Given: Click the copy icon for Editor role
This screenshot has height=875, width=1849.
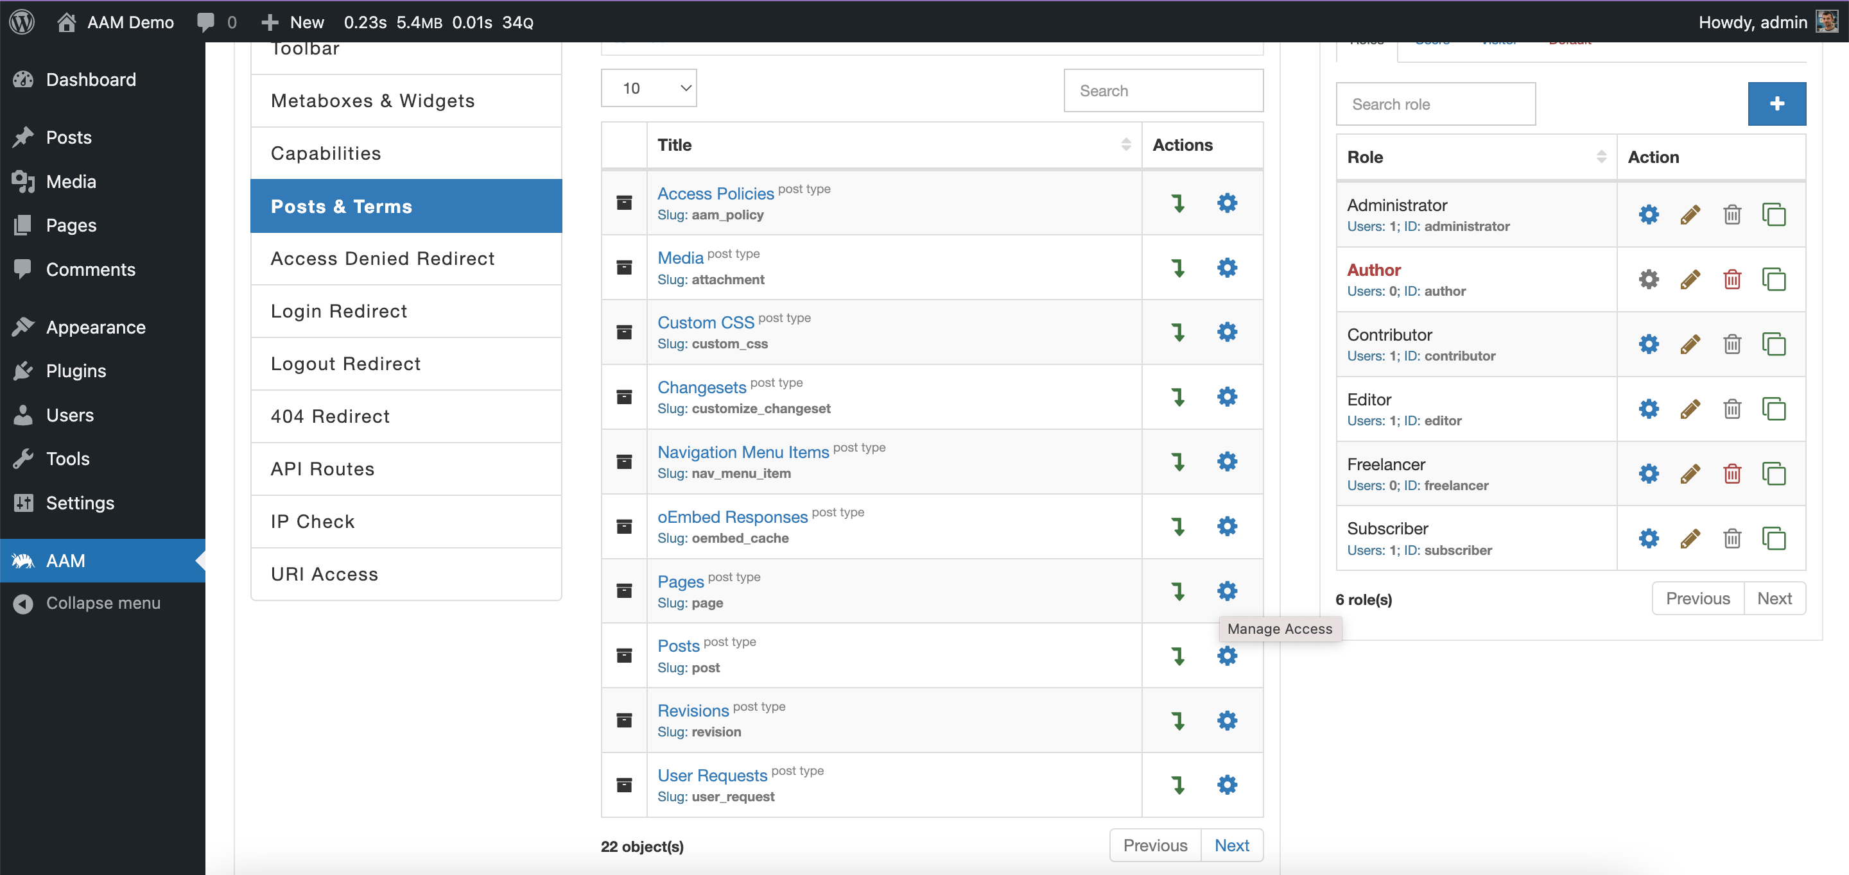Looking at the screenshot, I should [1775, 409].
